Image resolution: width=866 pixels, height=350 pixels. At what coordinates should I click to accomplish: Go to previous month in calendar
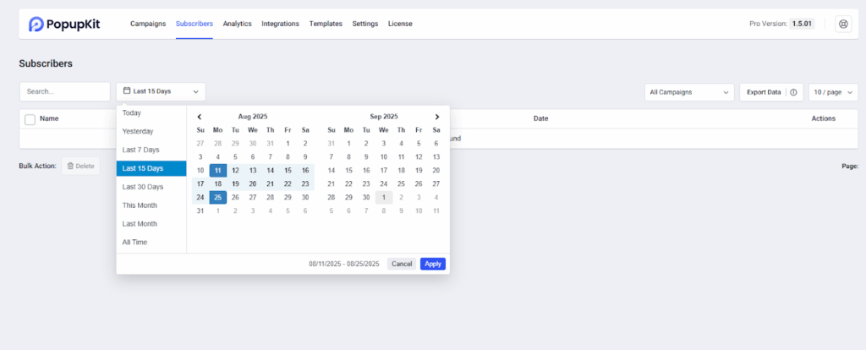200,117
